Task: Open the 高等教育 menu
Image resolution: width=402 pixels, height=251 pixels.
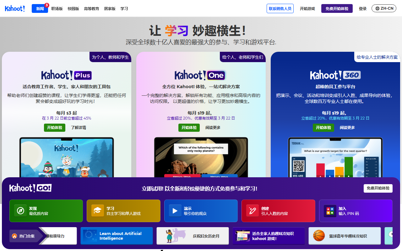Action: tap(91, 8)
